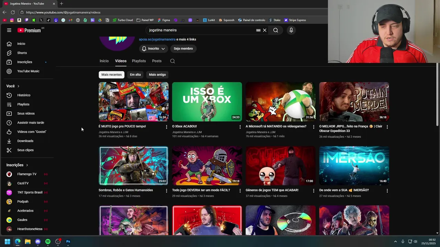The width and height of the screenshot is (440, 247).
Task: Open the ISSO É UM XBOX video thumbnail
Action: coord(207,102)
